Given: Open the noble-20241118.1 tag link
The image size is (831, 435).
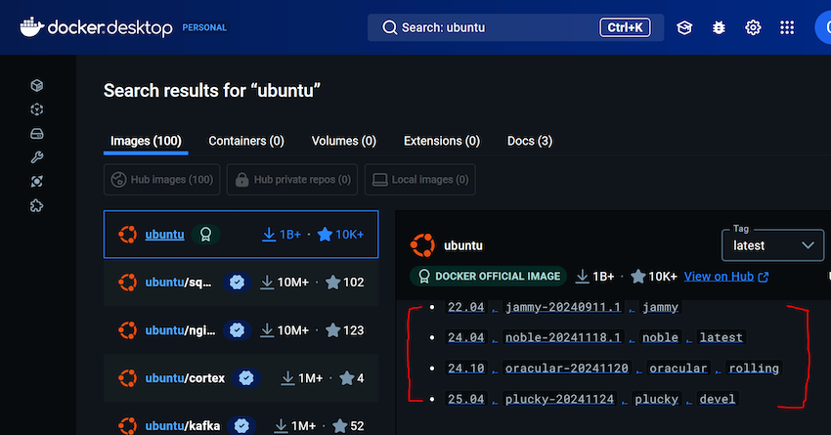Looking at the screenshot, I should 563,337.
